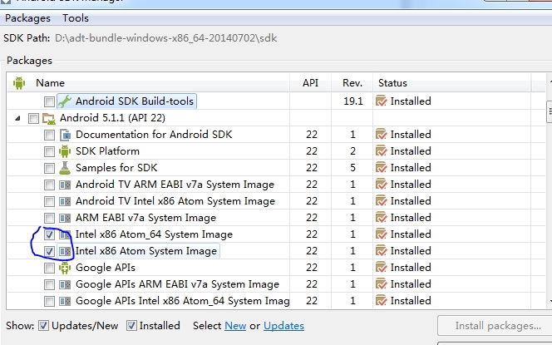The width and height of the screenshot is (552, 345).
Task: Select the Samples for SDK row text
Action: click(x=116, y=168)
